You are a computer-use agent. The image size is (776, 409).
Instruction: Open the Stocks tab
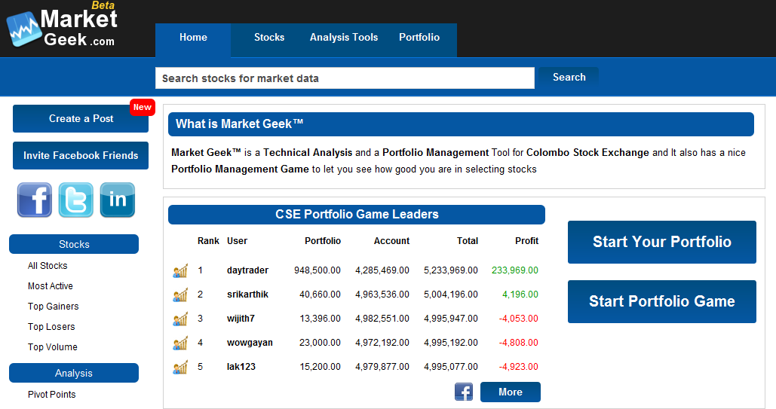(269, 38)
